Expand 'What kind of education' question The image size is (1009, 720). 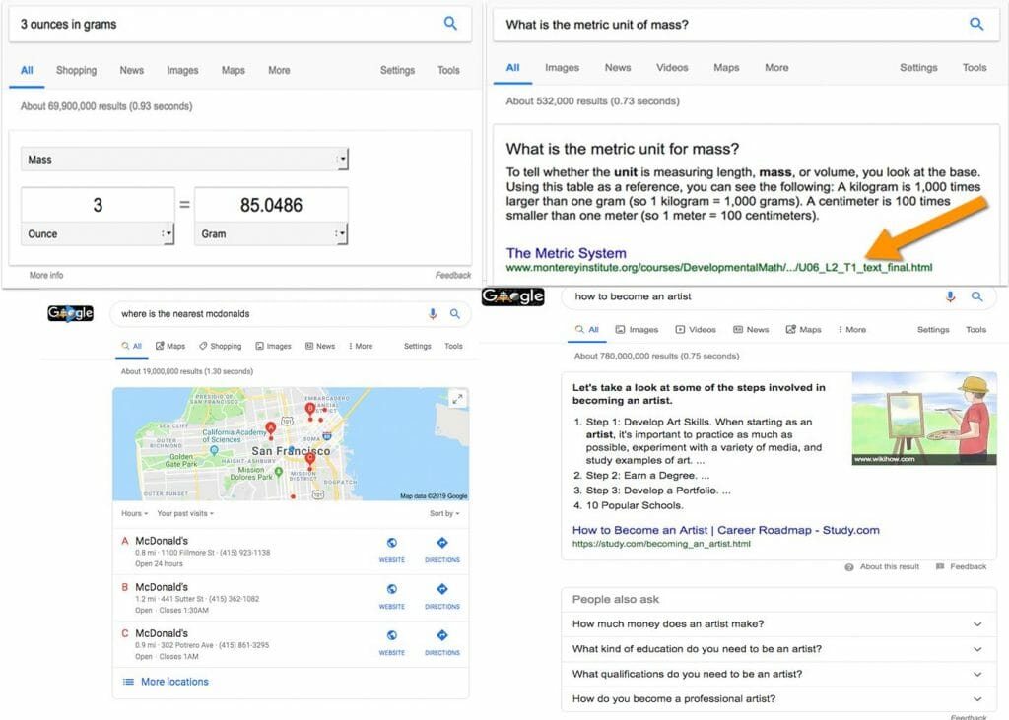point(778,649)
